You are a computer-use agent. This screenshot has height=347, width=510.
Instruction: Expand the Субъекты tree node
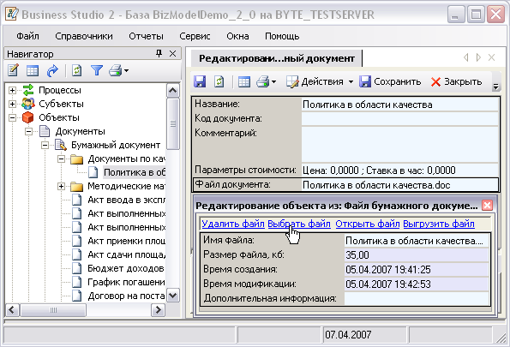(12, 104)
